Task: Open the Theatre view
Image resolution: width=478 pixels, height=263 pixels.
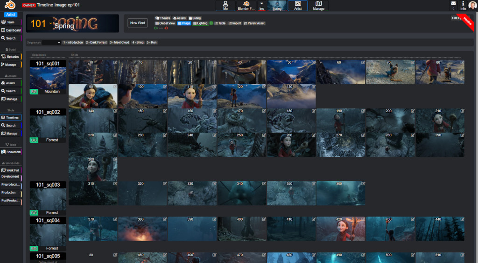Action: coord(163,18)
